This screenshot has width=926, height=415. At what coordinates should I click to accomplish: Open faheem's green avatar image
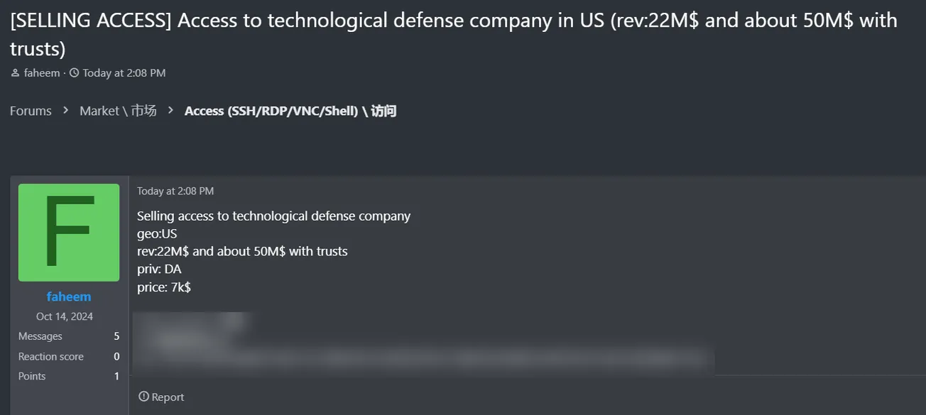click(x=68, y=232)
